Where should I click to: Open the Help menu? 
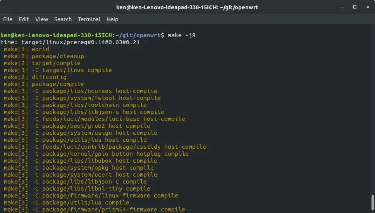112,19
